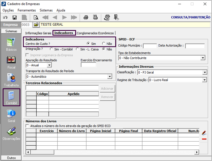Image resolution: width=212 pixels, height=161 pixels.
Task: Click the save floppy disk icon
Action: click(x=14, y=17)
